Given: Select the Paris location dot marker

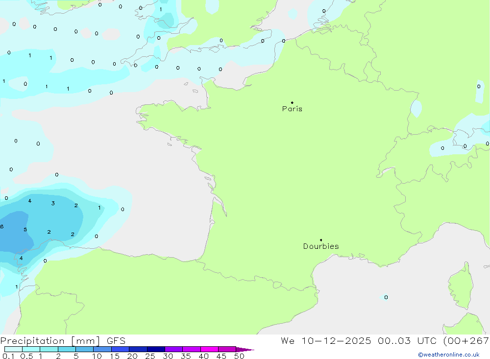Looking at the screenshot, I should click(x=292, y=102).
